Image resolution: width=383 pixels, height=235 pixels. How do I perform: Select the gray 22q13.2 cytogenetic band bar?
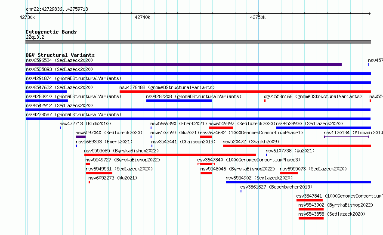(x=198, y=42)
